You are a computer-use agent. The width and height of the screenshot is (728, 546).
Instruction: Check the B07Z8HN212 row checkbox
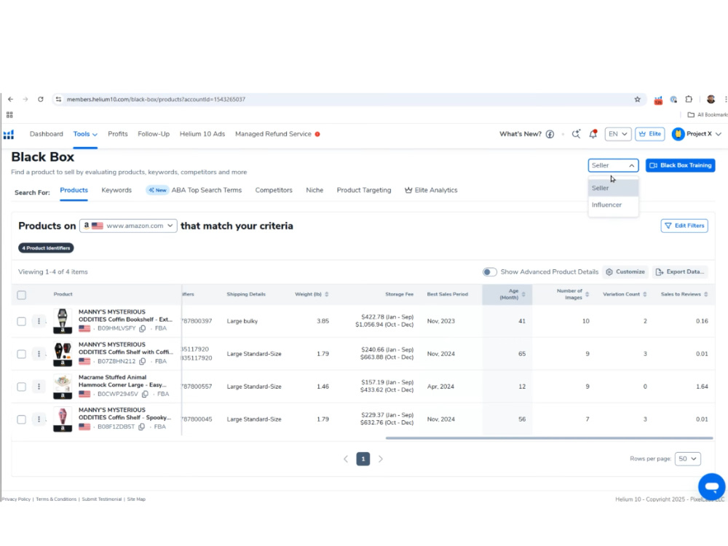(x=21, y=355)
